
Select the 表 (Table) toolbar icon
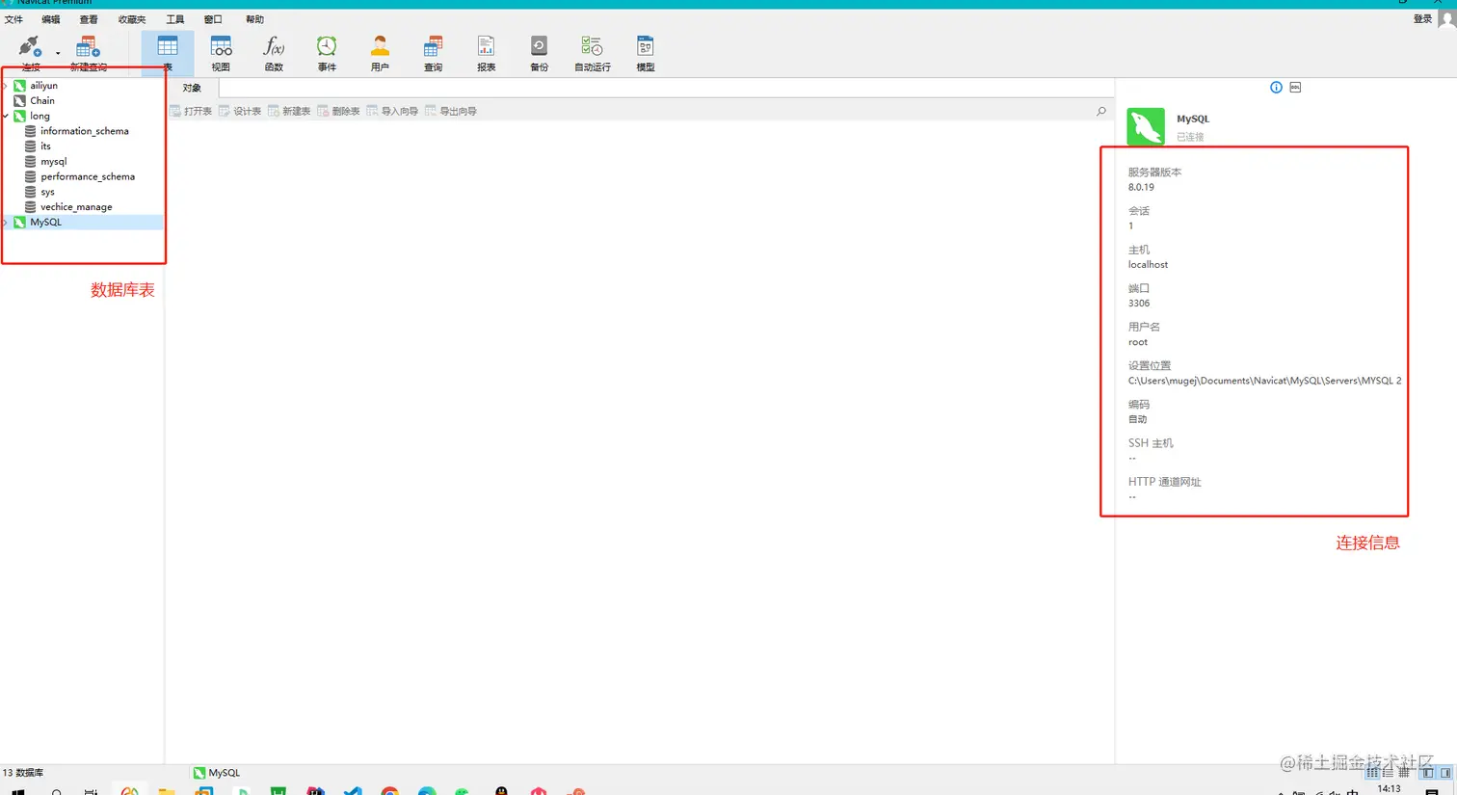168,53
